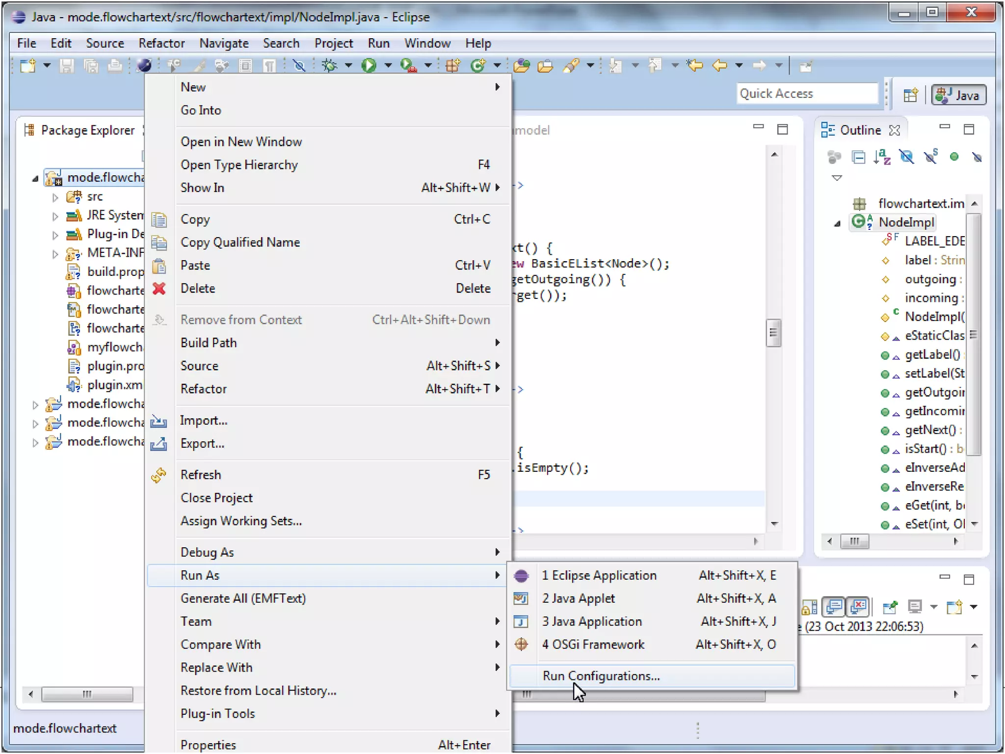The width and height of the screenshot is (1005, 754).
Task: Open the Run button dropdown arrow
Action: (388, 65)
